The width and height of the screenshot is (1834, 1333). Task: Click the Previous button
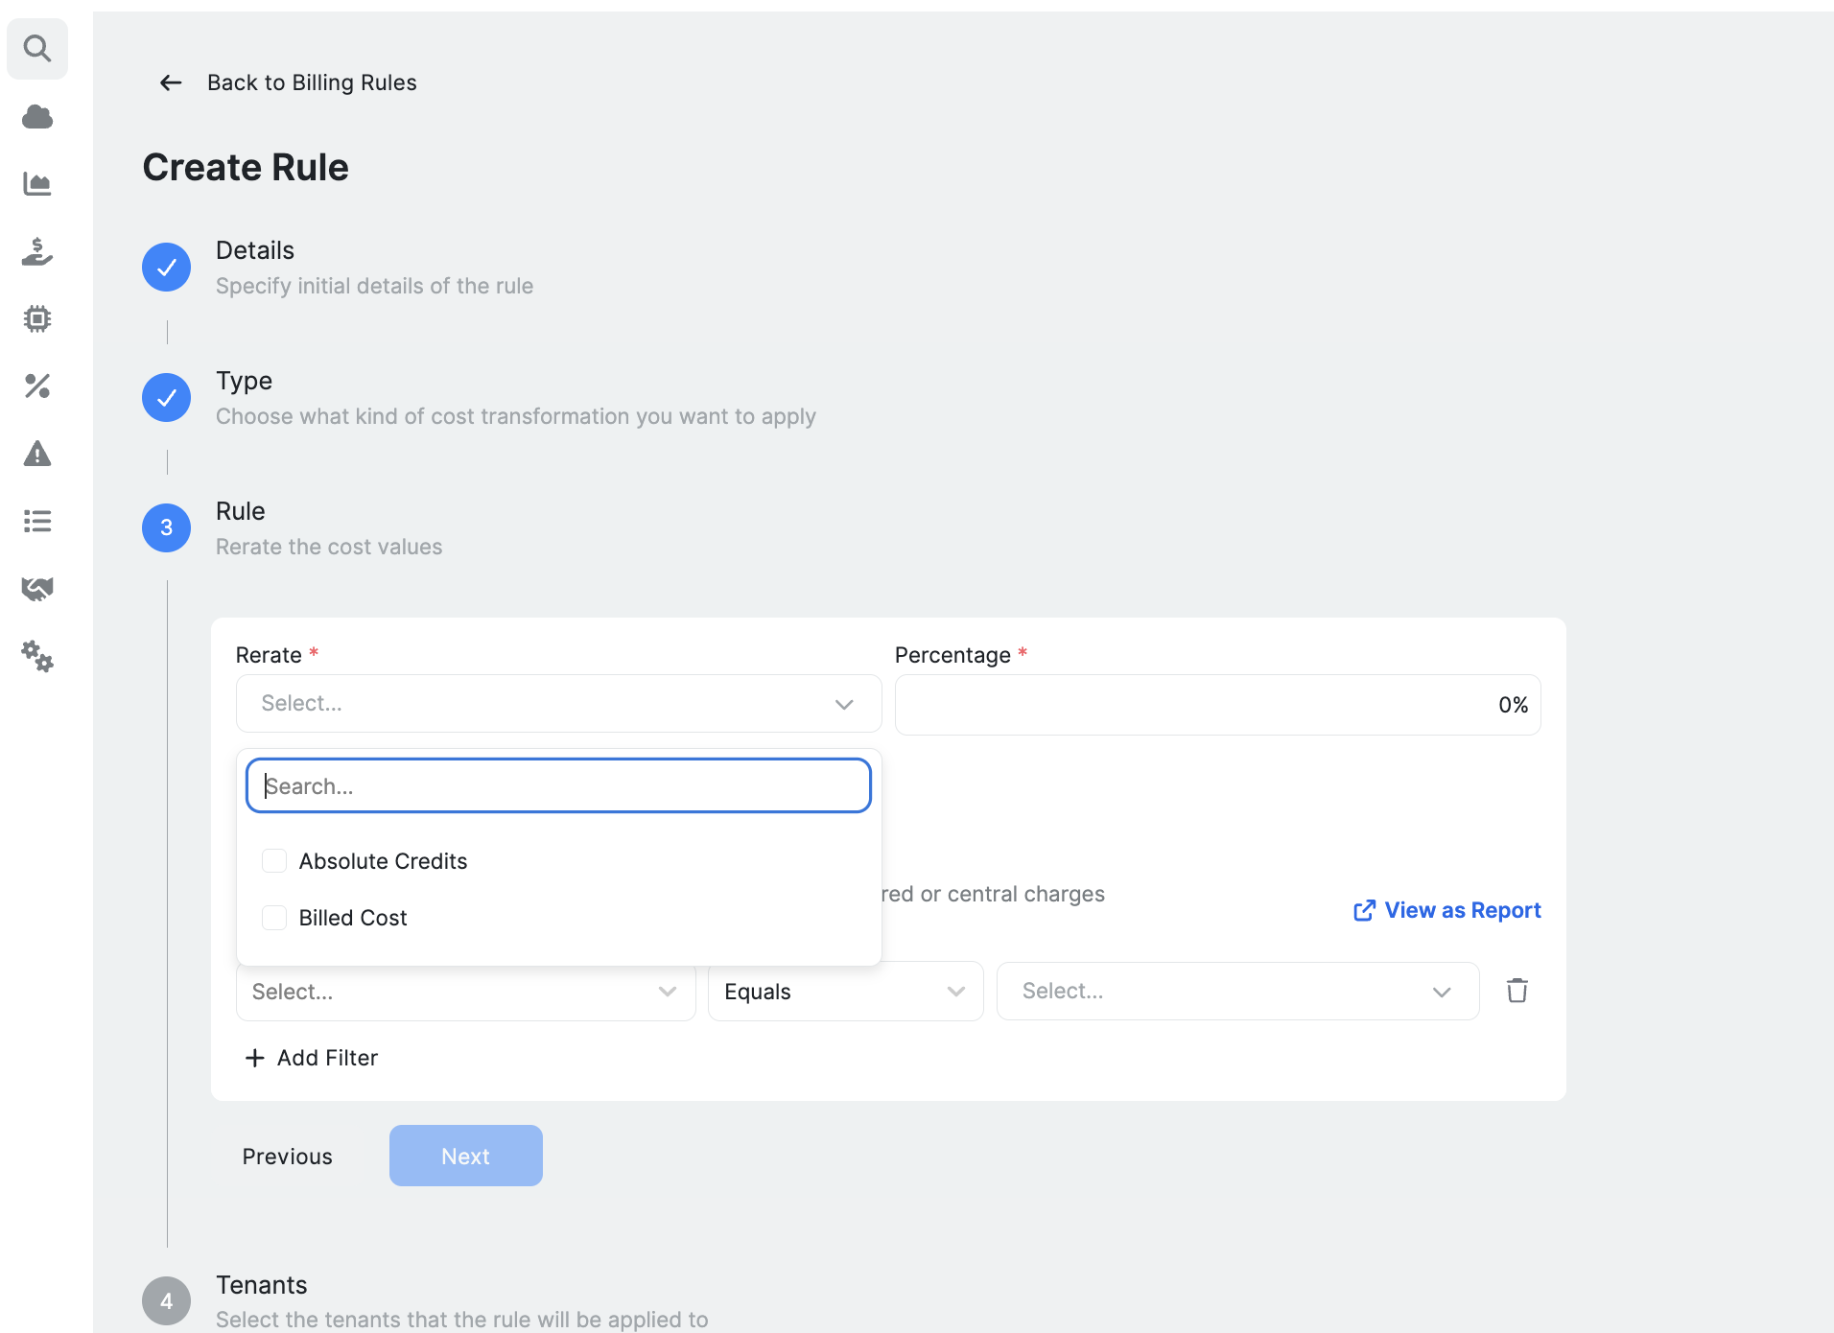[x=287, y=1157]
